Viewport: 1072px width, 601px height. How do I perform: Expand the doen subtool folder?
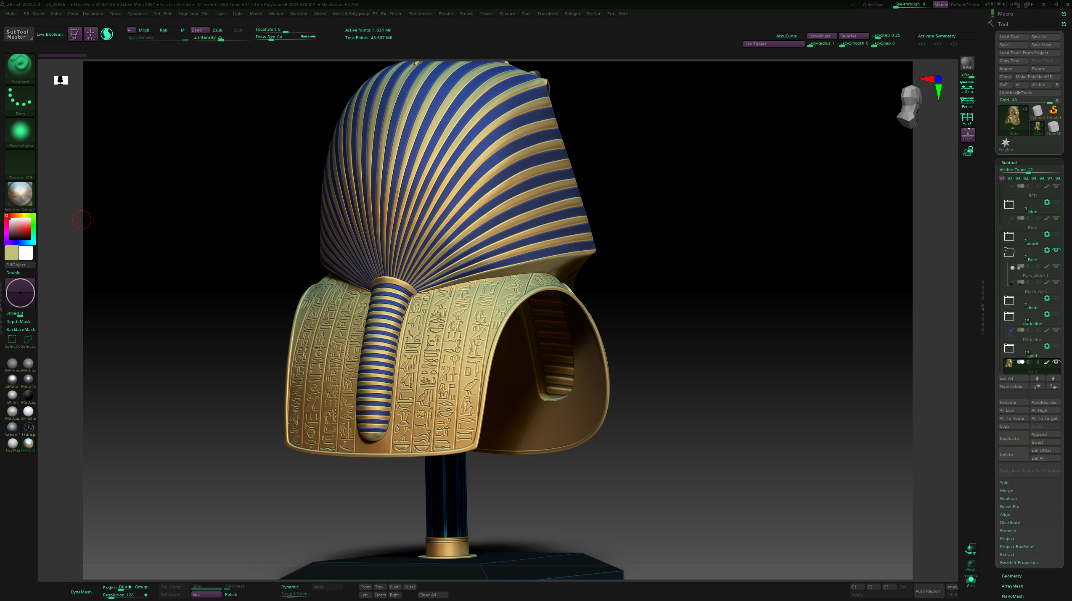1009,300
